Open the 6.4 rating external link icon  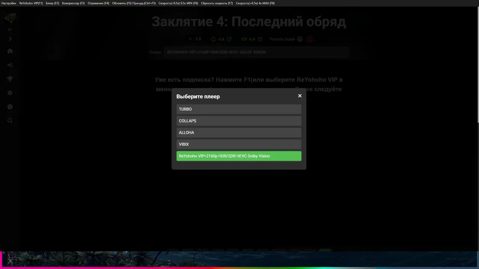click(260, 39)
